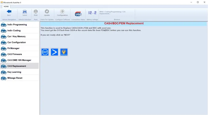Screen dimensions: 208x115
Task: Choose CAS Firmware from the list
Action: click(x=20, y=54)
